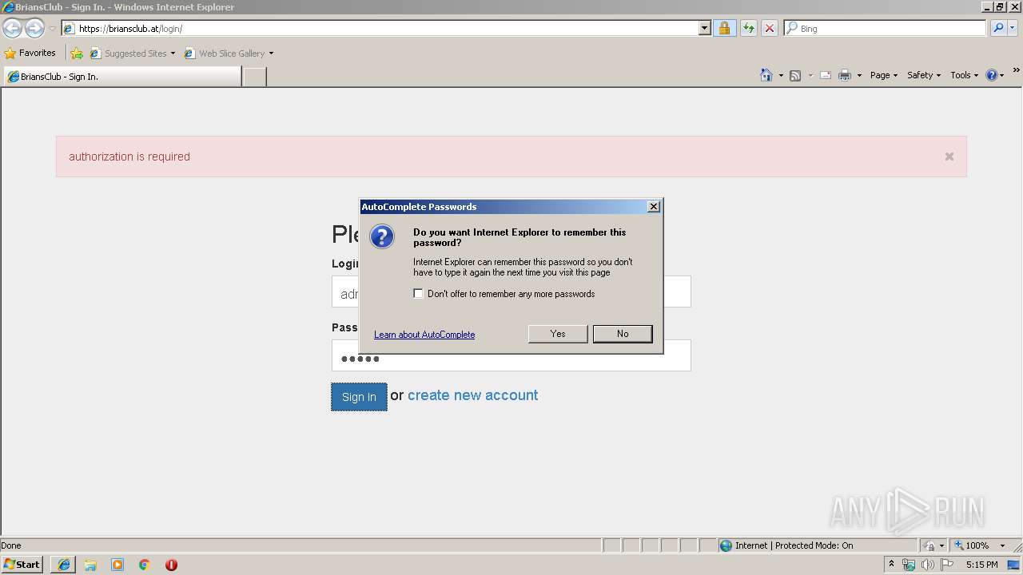
Task: Open the recent pages dropdown arrow
Action: tap(52, 29)
